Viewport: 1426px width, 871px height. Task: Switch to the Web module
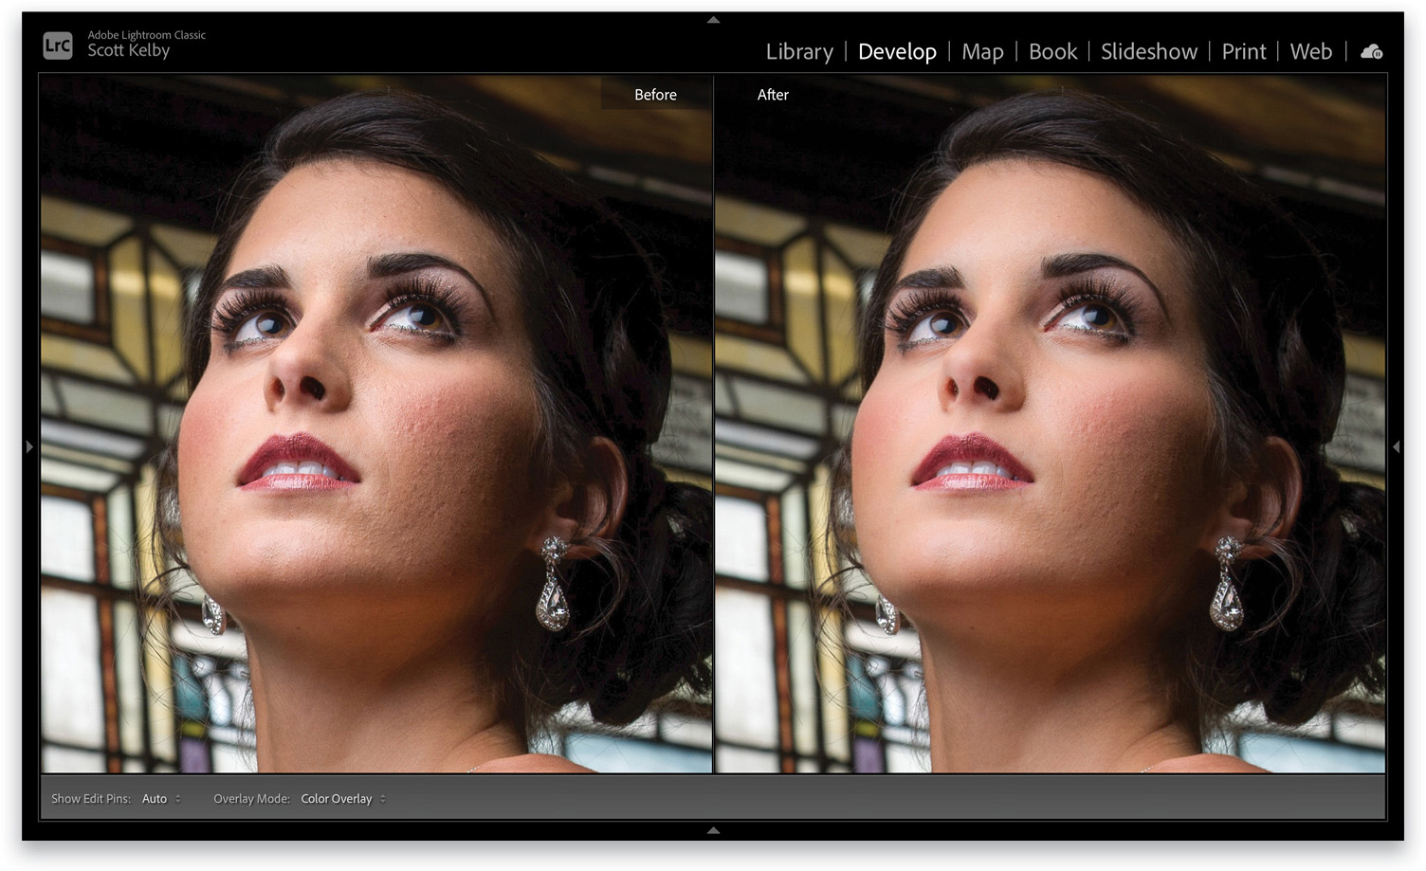point(1310,52)
